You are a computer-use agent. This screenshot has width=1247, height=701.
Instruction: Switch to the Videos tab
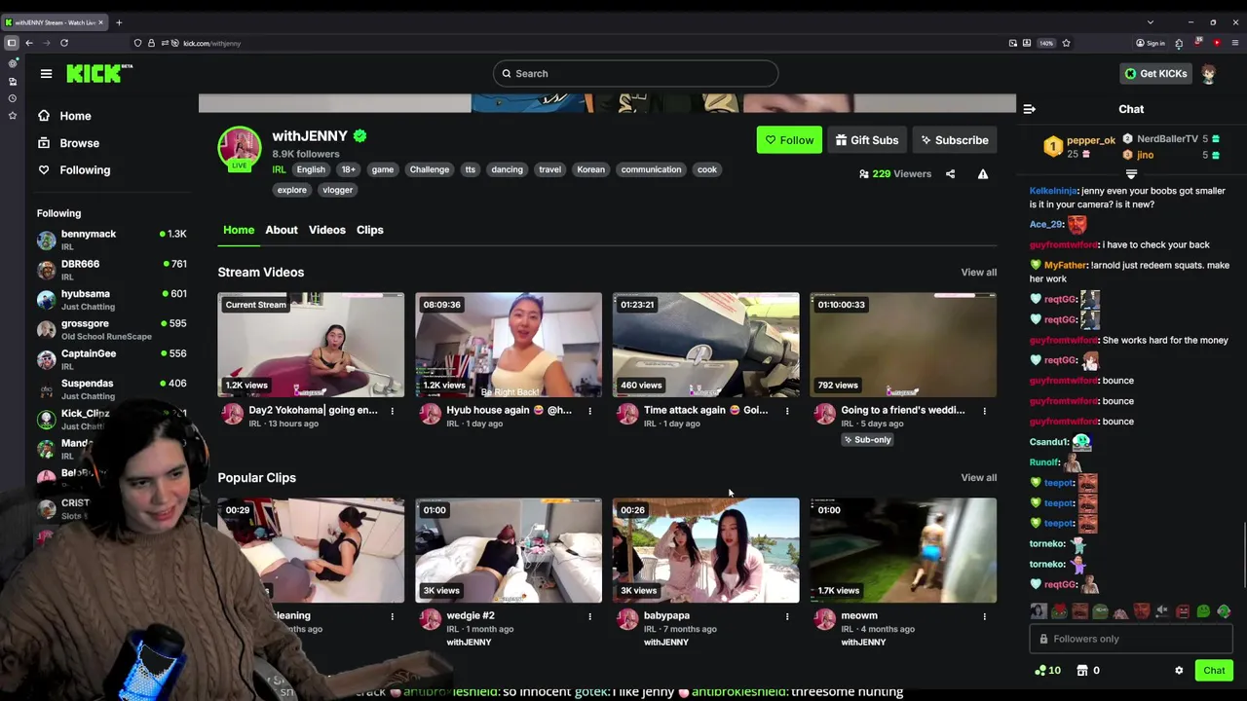pos(327,230)
